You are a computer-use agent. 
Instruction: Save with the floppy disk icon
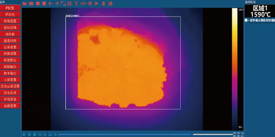click(110, 3)
